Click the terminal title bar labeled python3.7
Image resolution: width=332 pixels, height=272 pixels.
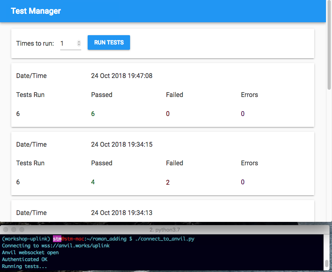(166, 230)
